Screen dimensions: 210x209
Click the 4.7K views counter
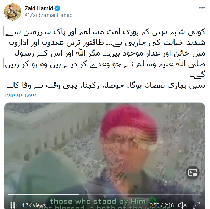34,205
